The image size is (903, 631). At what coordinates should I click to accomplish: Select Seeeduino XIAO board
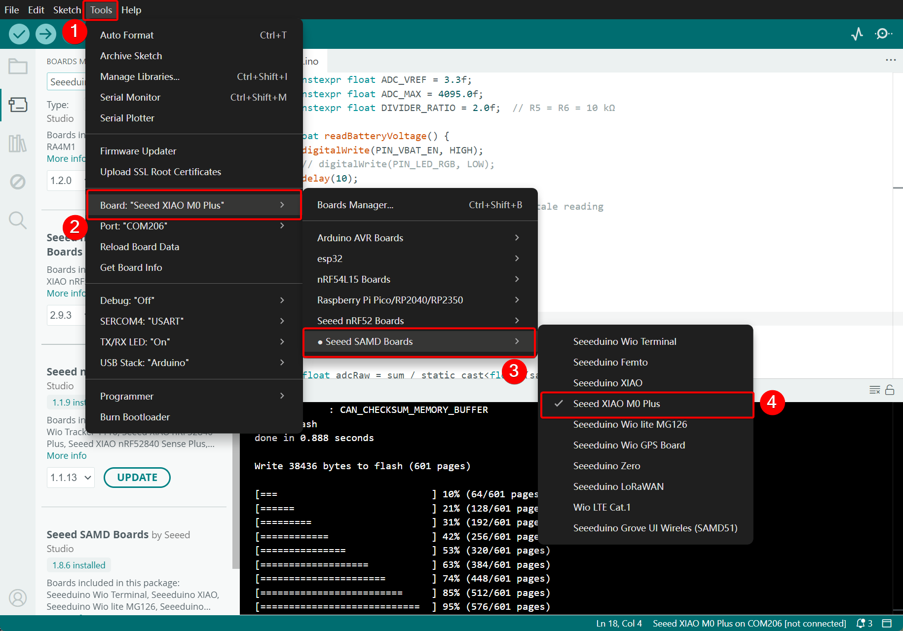tap(645, 383)
